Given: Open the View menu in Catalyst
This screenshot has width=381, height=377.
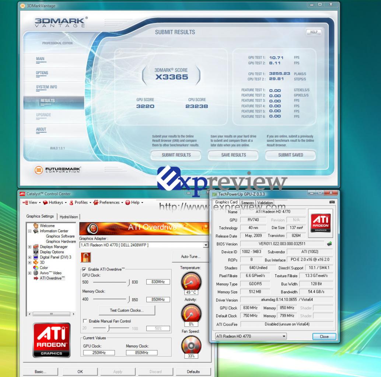Looking at the screenshot, I should point(32,202).
